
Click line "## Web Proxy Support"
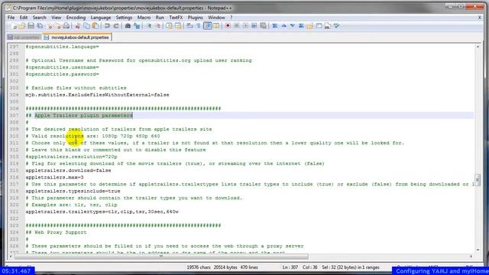pos(56,232)
